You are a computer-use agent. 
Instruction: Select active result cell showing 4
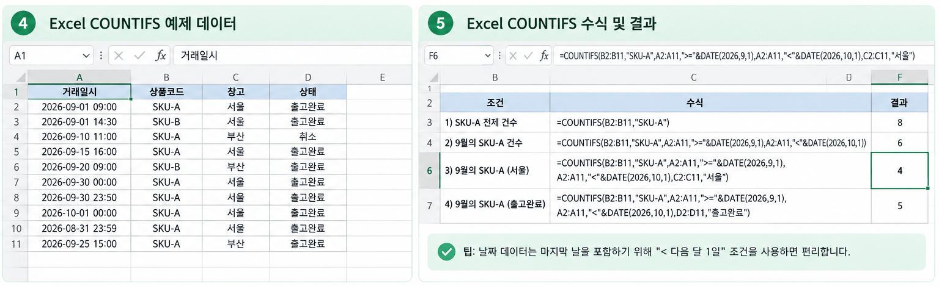point(899,171)
